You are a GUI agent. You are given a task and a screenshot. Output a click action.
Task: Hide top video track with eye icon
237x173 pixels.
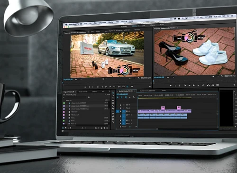pos(129,105)
